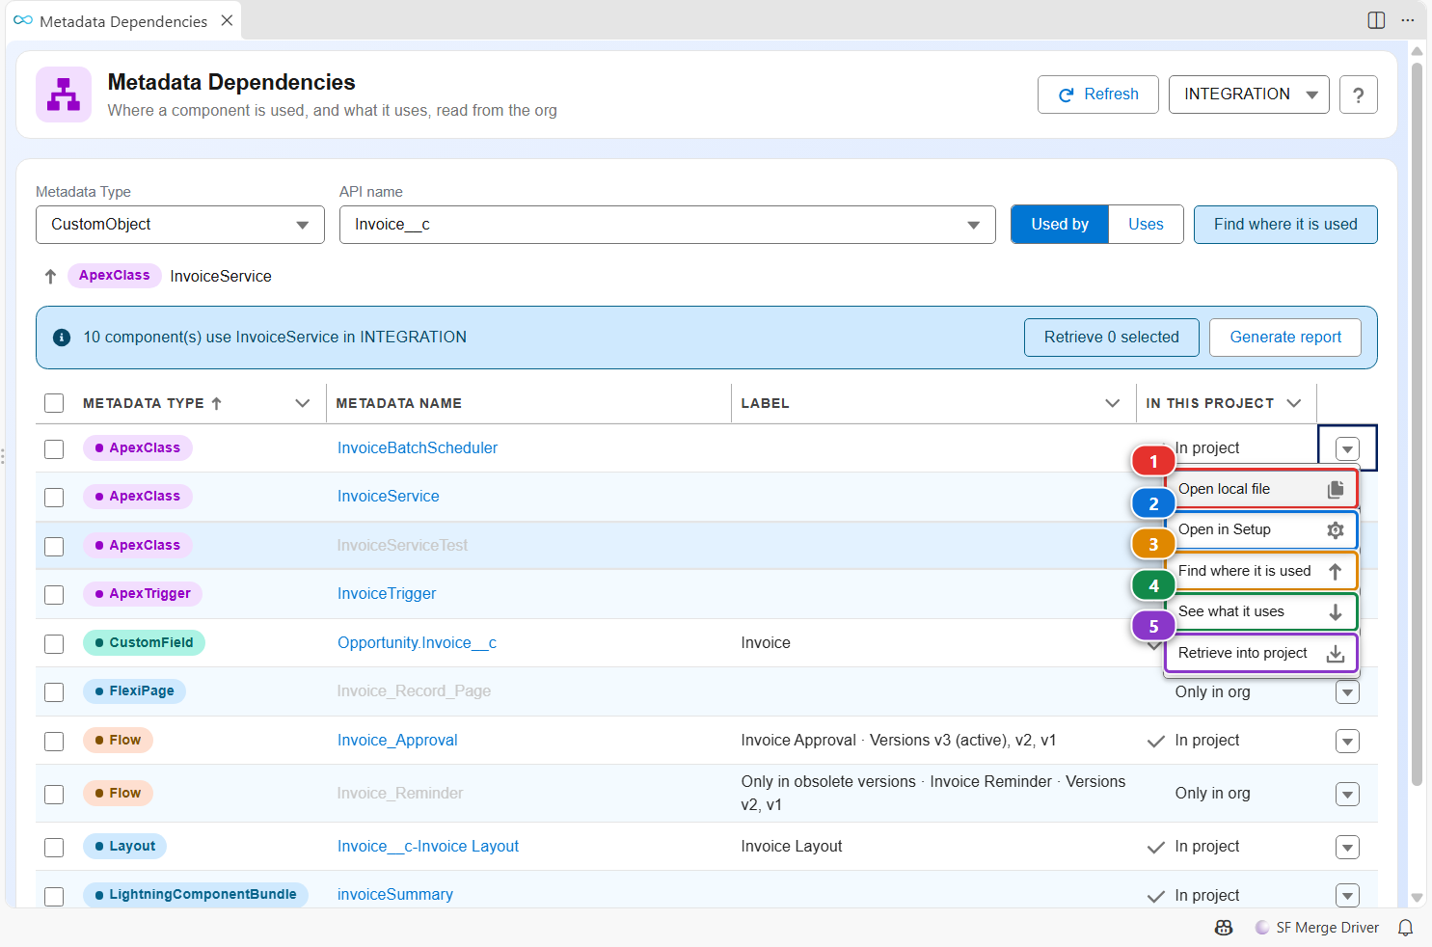This screenshot has width=1432, height=947.
Task: Click the sort arrow beside METADATA TYPE
Action: point(216,403)
